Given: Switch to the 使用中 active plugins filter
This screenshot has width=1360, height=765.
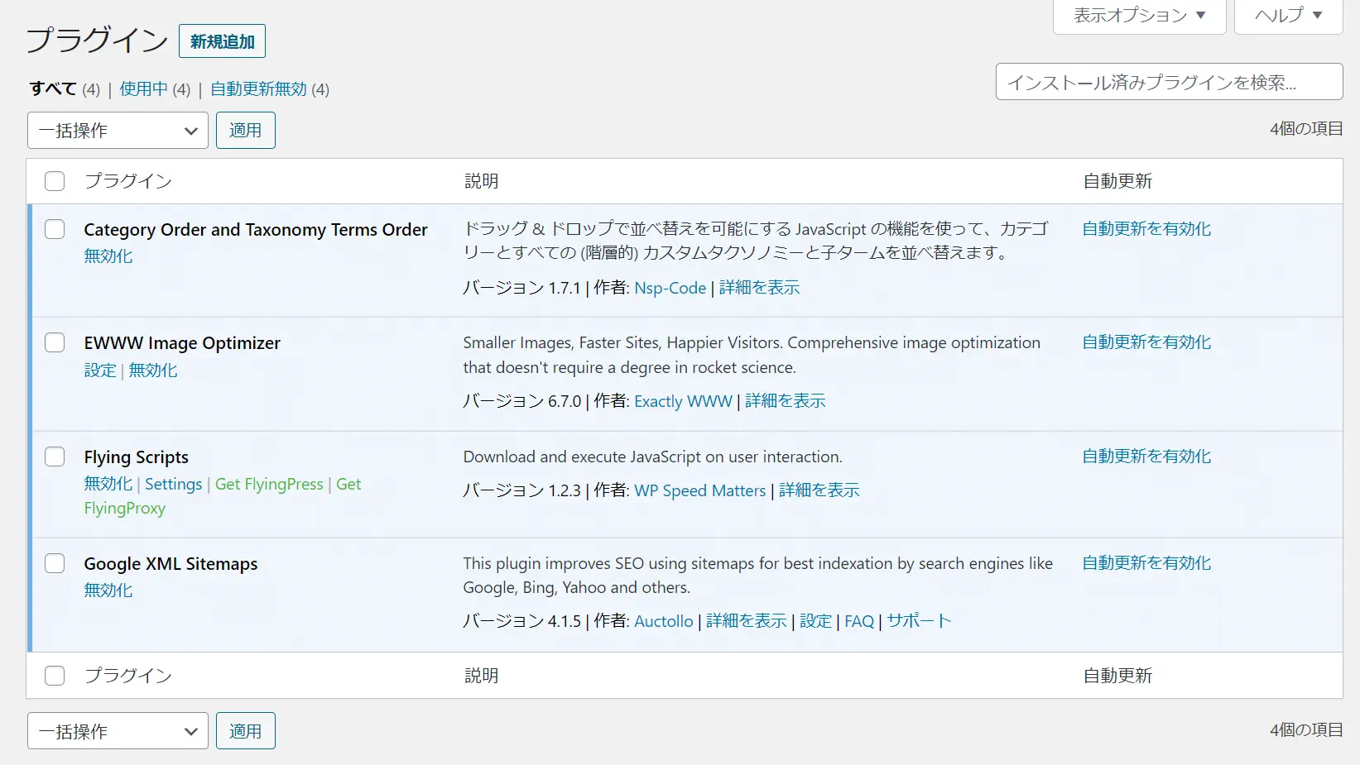Looking at the screenshot, I should pyautogui.click(x=143, y=89).
